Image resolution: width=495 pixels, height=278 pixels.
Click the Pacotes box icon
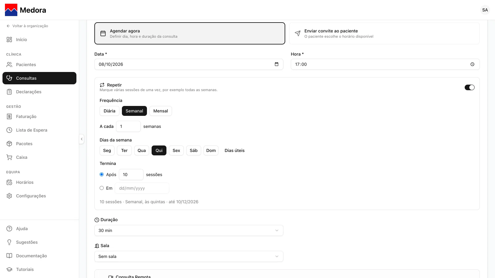(9, 144)
